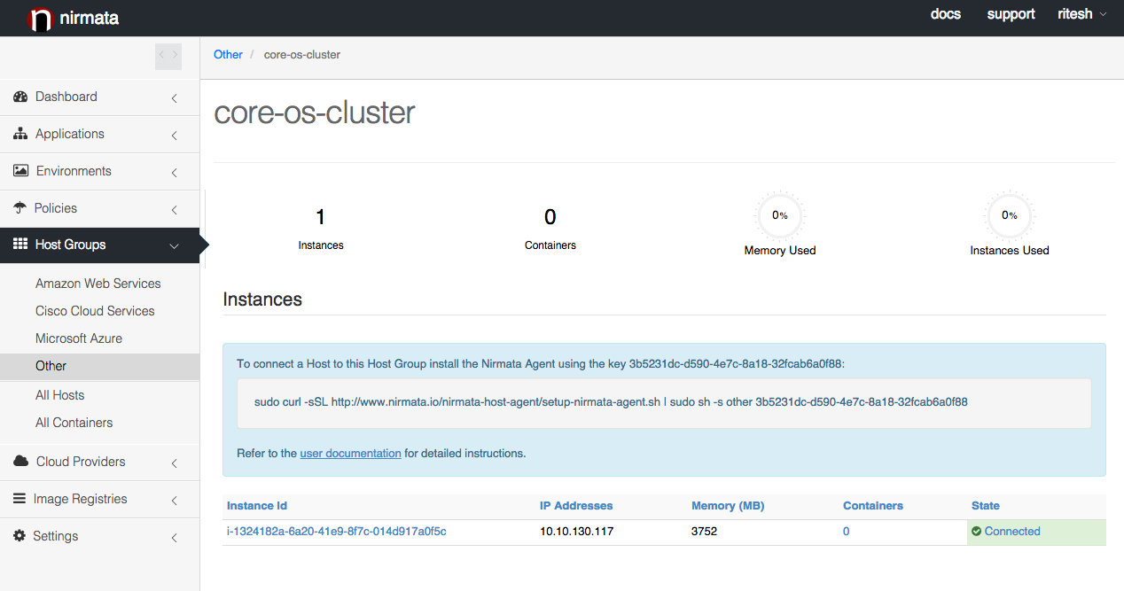
Task: Click the sudo curl install command box
Action: click(x=664, y=403)
